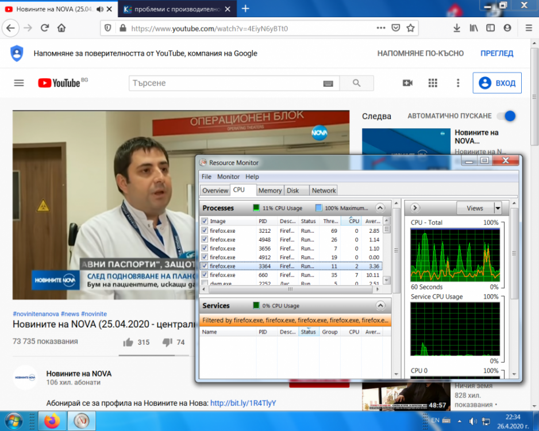Save page to Pocket
This screenshot has height=431, width=539.
(x=396, y=28)
